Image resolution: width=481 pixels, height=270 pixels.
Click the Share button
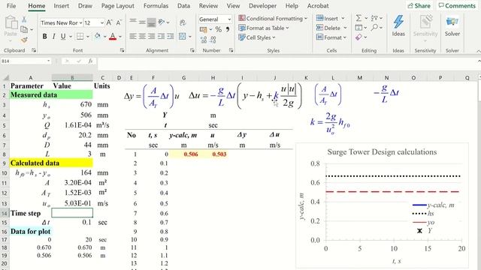419,6
